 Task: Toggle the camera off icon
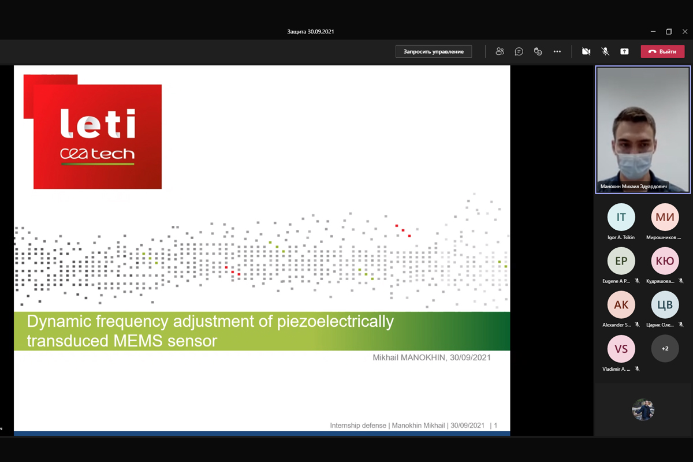click(x=586, y=51)
